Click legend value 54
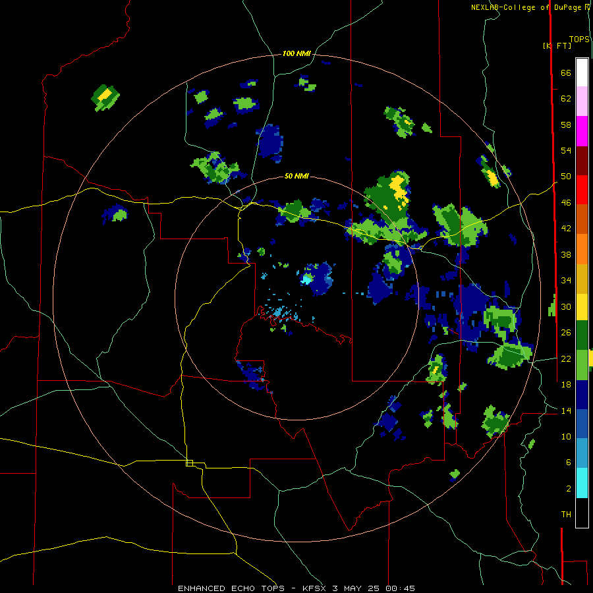Viewport: 593px width, 593px height. pyautogui.click(x=566, y=150)
